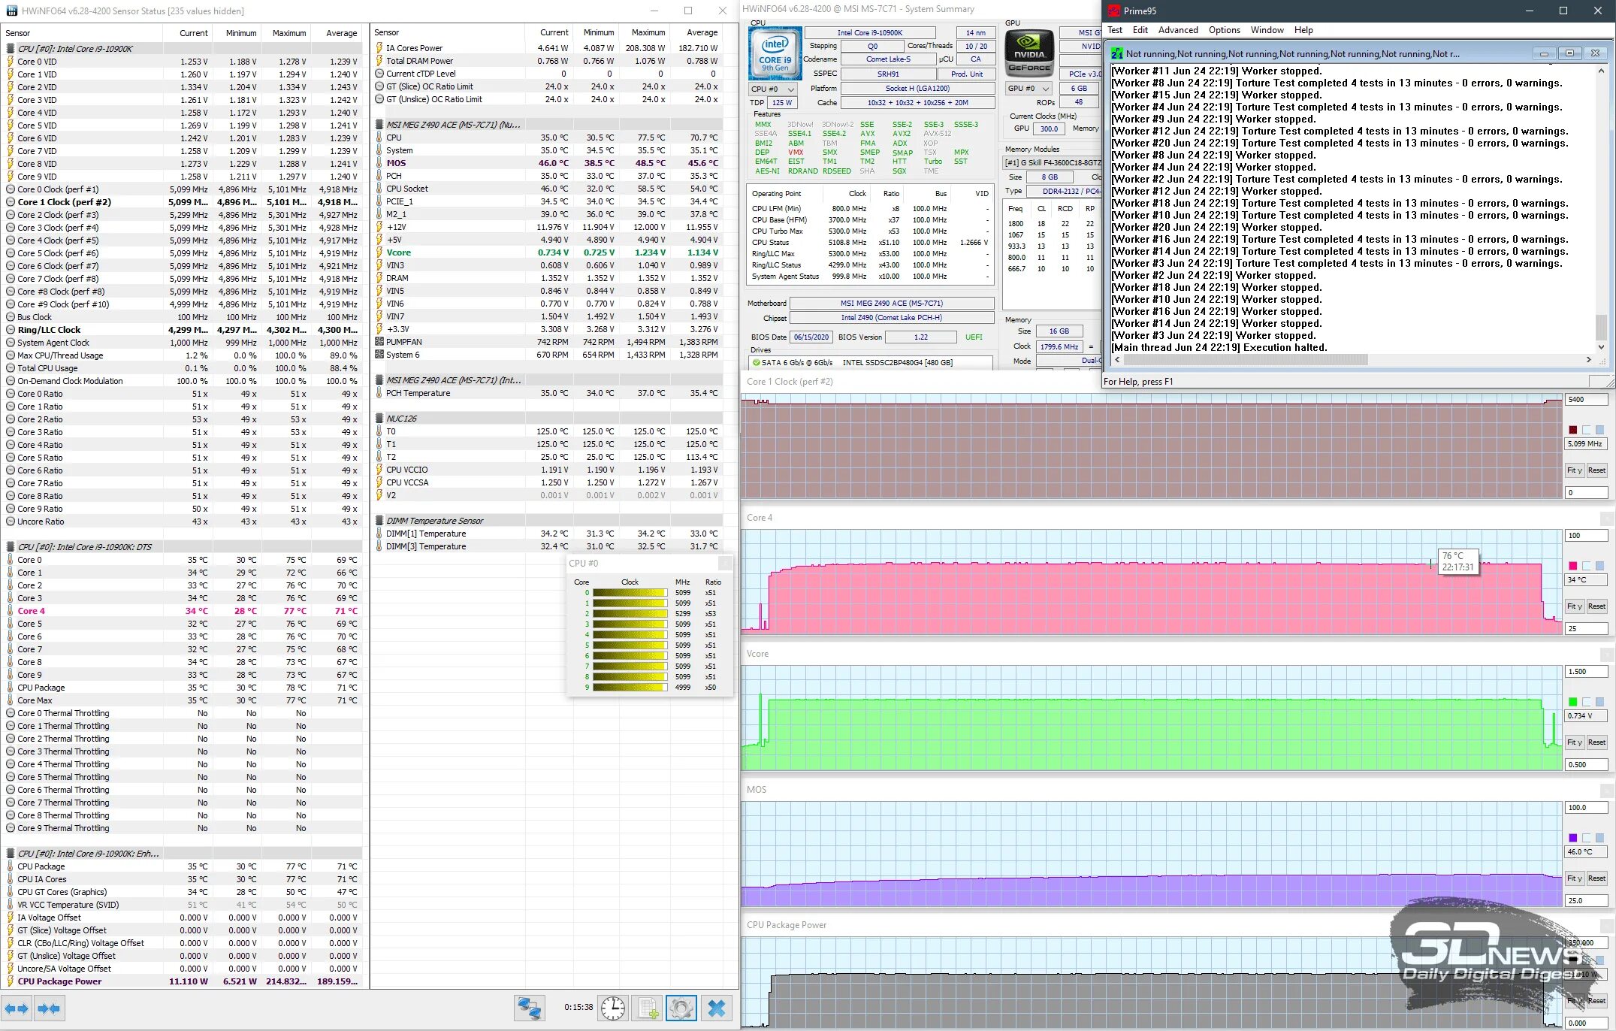Collapse the NUC126 sensor group
Image resolution: width=1616 pixels, height=1031 pixels.
tap(379, 419)
